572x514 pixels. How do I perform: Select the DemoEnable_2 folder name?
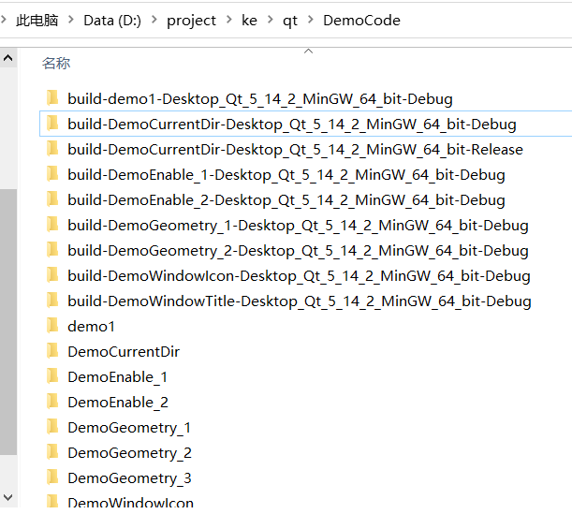coord(118,403)
